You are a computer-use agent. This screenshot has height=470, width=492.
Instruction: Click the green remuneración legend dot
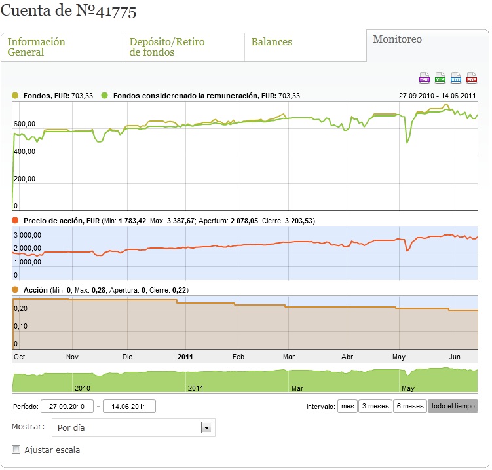(x=104, y=96)
